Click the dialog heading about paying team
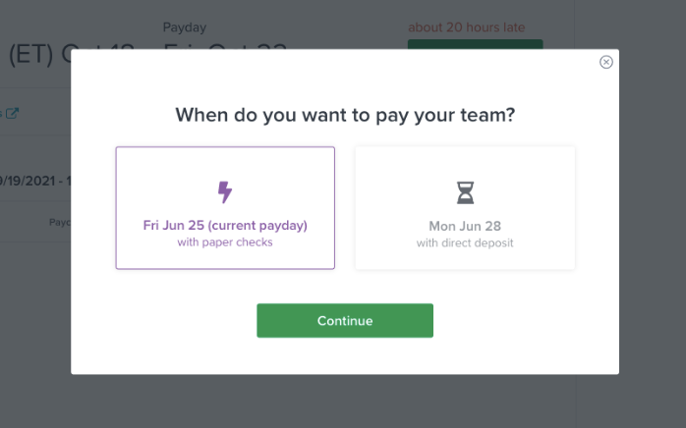The image size is (686, 428). tap(345, 115)
